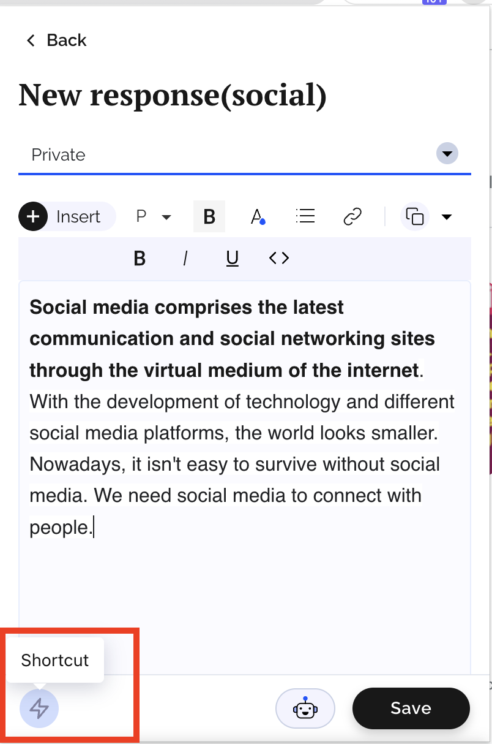
Task: Click the copy icon button
Action: tap(415, 216)
